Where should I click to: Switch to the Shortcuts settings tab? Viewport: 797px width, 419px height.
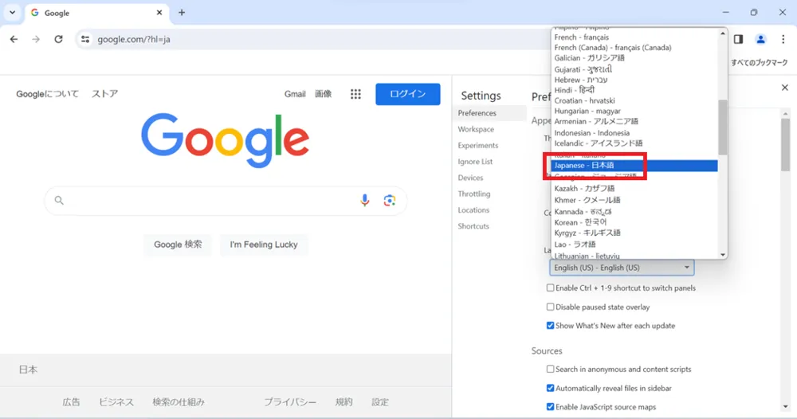pos(473,226)
